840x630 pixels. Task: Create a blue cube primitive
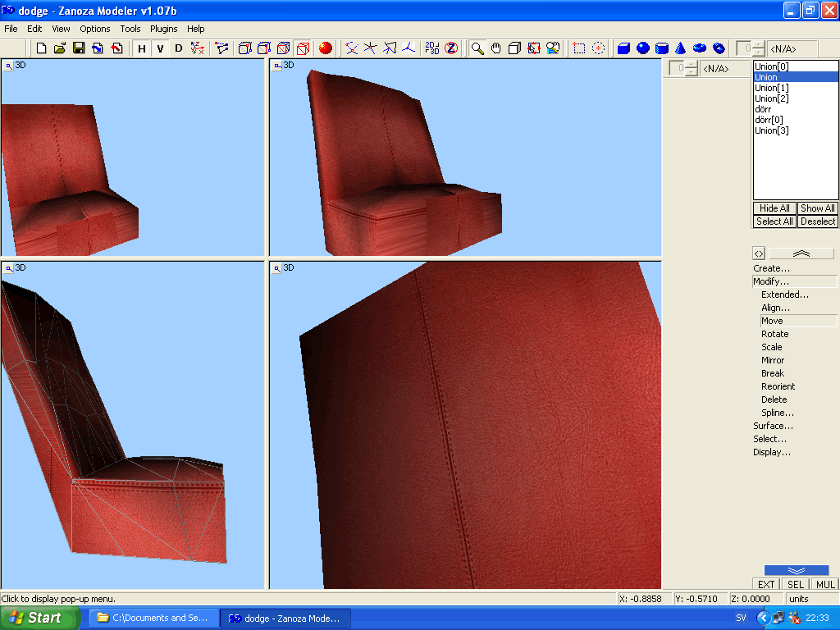point(623,48)
